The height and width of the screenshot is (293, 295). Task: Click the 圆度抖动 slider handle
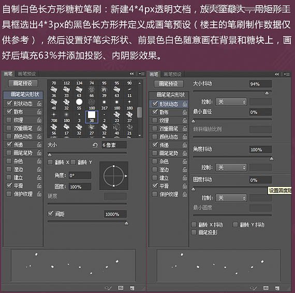click(193, 189)
